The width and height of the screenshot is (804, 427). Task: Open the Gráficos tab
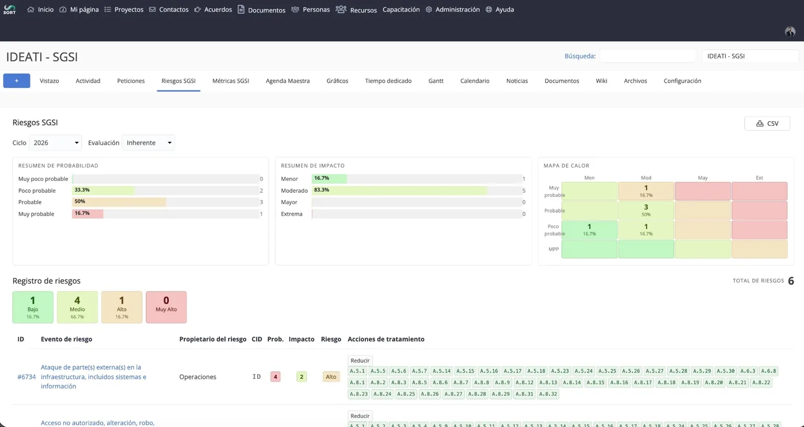coord(338,81)
